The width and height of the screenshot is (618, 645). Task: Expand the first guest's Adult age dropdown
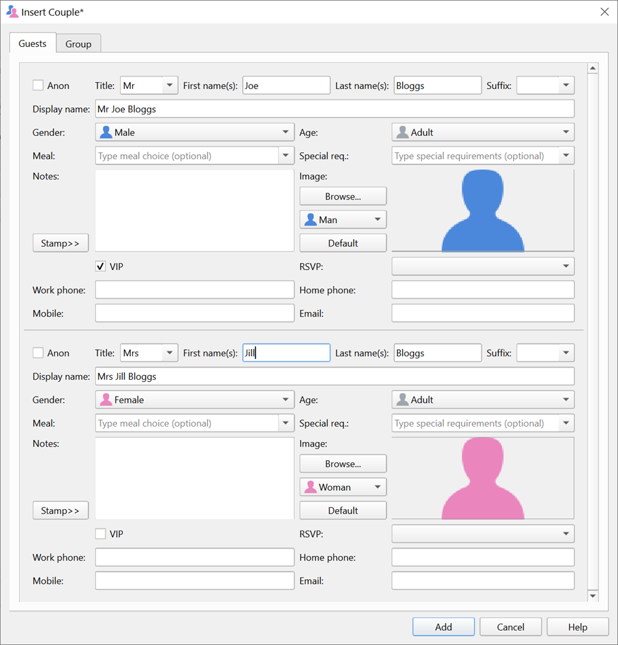(x=483, y=132)
